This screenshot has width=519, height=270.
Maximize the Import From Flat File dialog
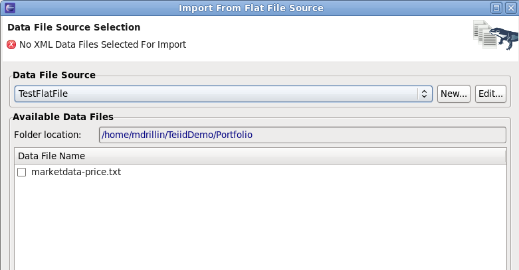496,8
